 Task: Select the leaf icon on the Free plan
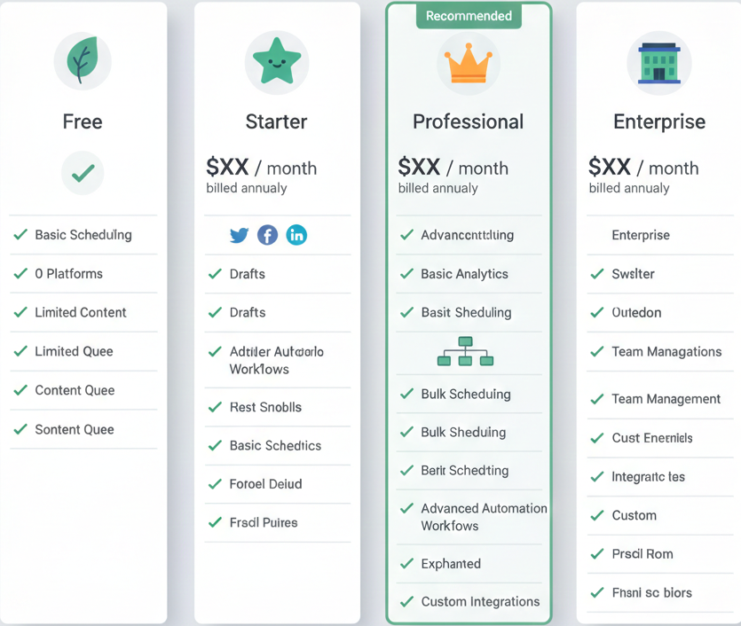82,60
